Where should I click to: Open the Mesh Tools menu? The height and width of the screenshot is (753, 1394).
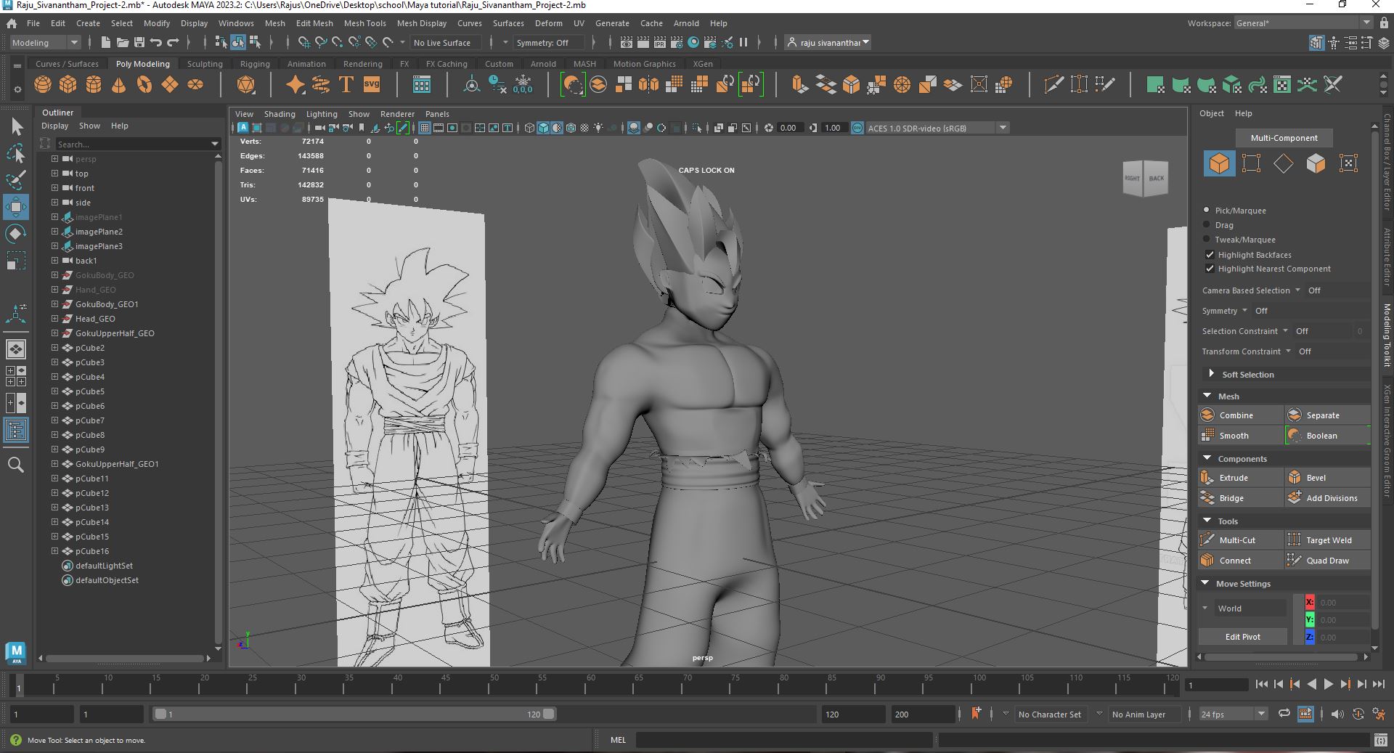pyautogui.click(x=364, y=23)
